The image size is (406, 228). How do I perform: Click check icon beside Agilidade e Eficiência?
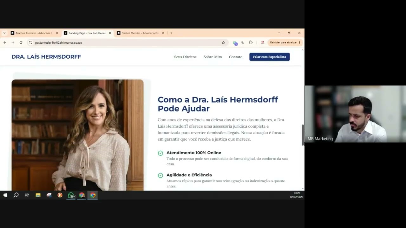(160, 175)
